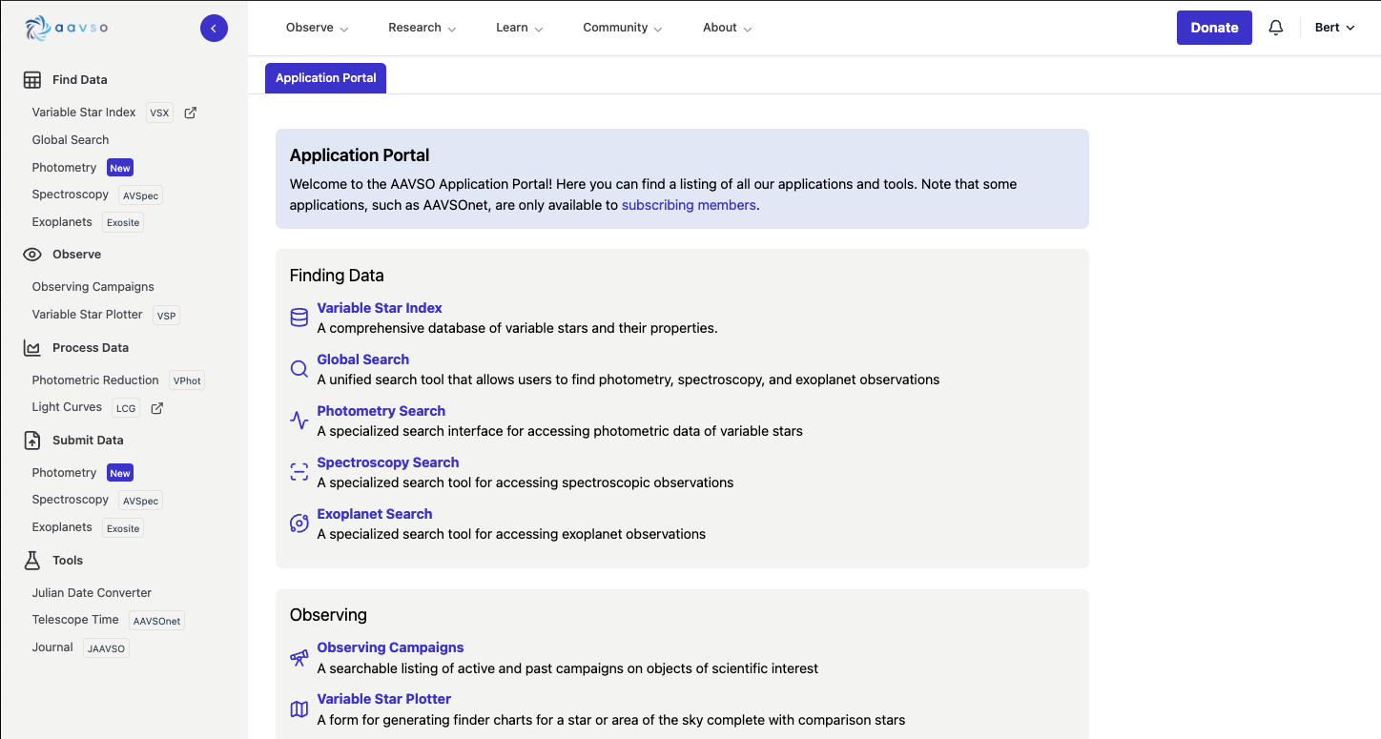Click the AAVSO logo

[67, 28]
